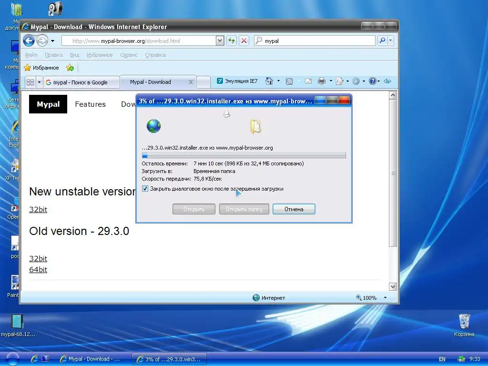
Task: Go to home page via house icon
Action: [269, 81]
